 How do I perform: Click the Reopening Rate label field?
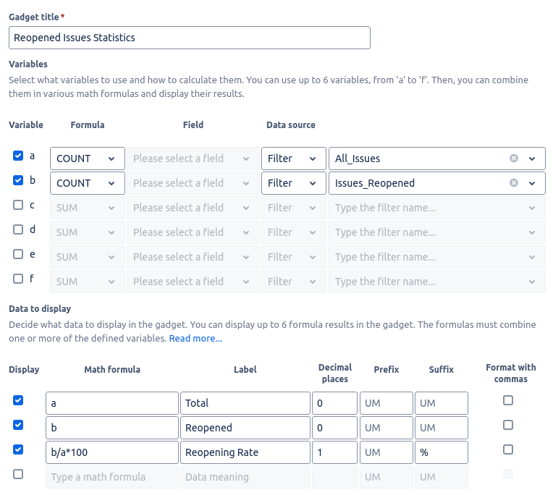click(245, 452)
